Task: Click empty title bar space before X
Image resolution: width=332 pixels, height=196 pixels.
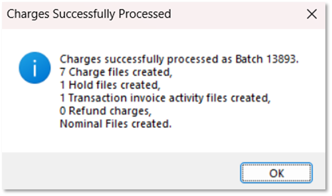Action: [237, 15]
